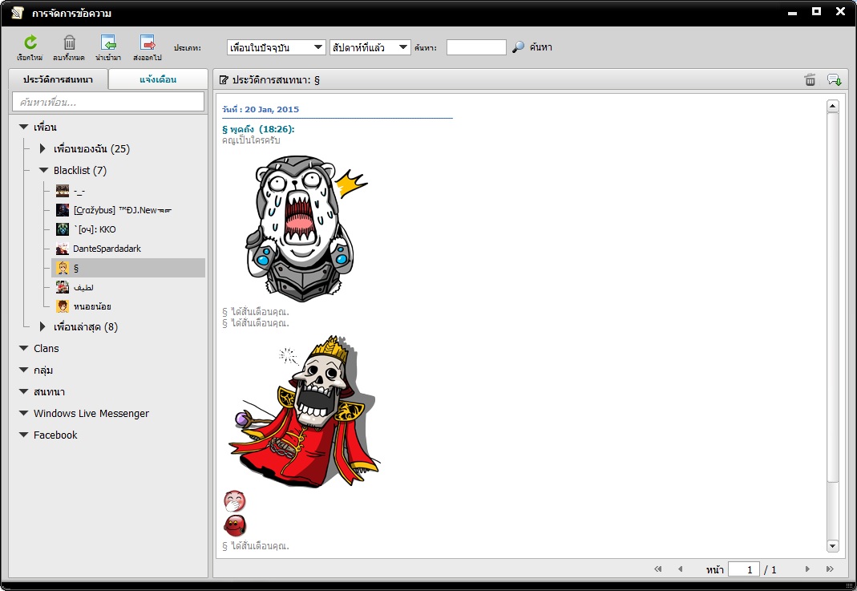857x591 pixels.
Task: Click the delete all trash can icon in toolbar
Action: tap(70, 42)
